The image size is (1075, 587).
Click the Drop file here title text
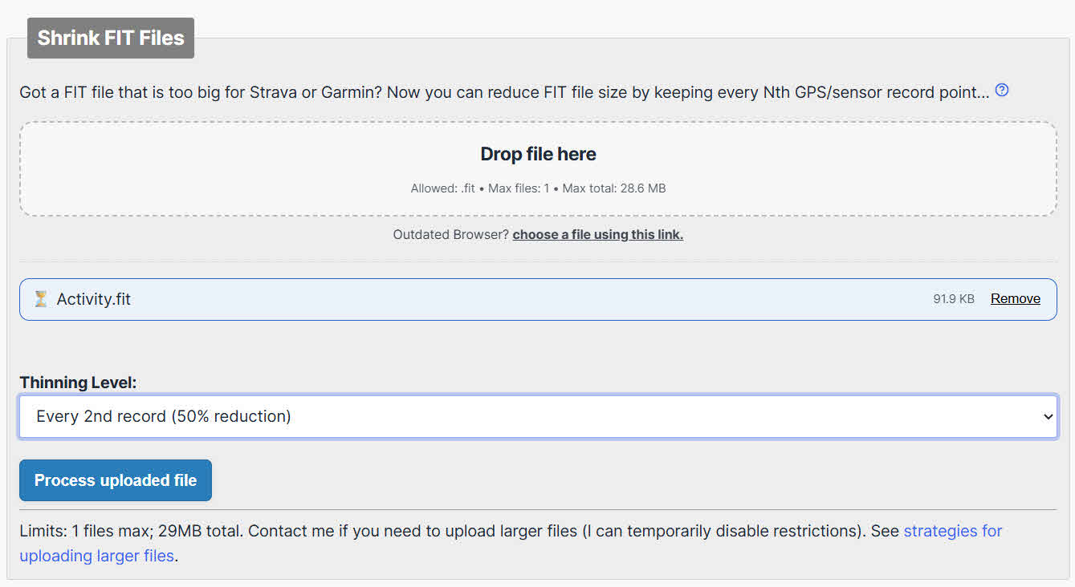coord(537,153)
